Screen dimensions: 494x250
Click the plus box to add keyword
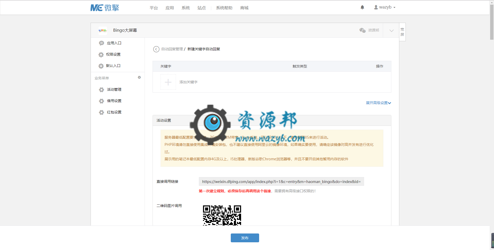pyautogui.click(x=168, y=82)
